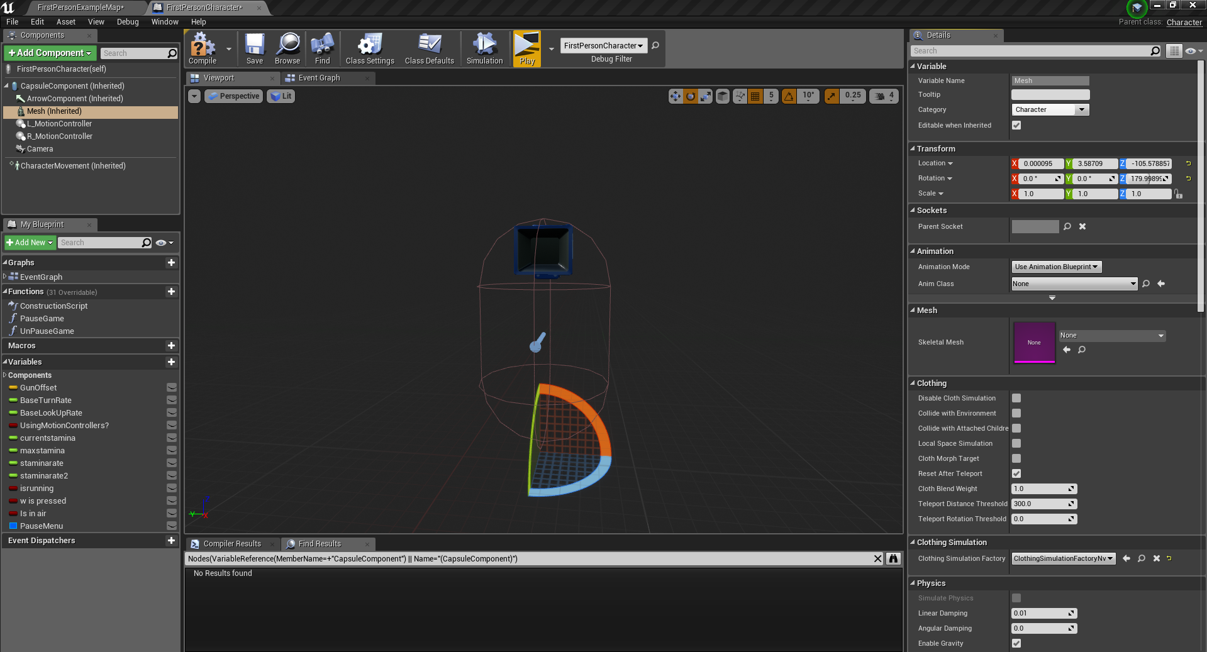This screenshot has width=1207, height=652.
Task: Click the binoculars find-in-blueprints icon
Action: click(893, 559)
